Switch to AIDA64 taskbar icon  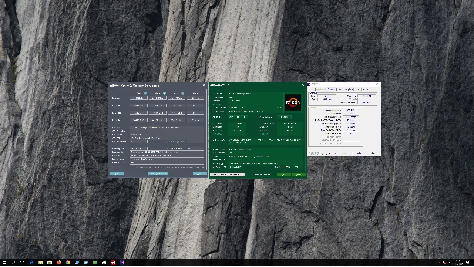(113, 263)
